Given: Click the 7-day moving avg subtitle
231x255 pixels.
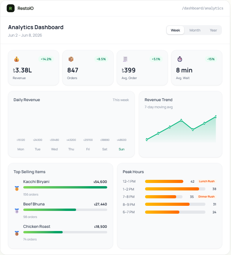Looking at the screenshot, I should point(159,107).
